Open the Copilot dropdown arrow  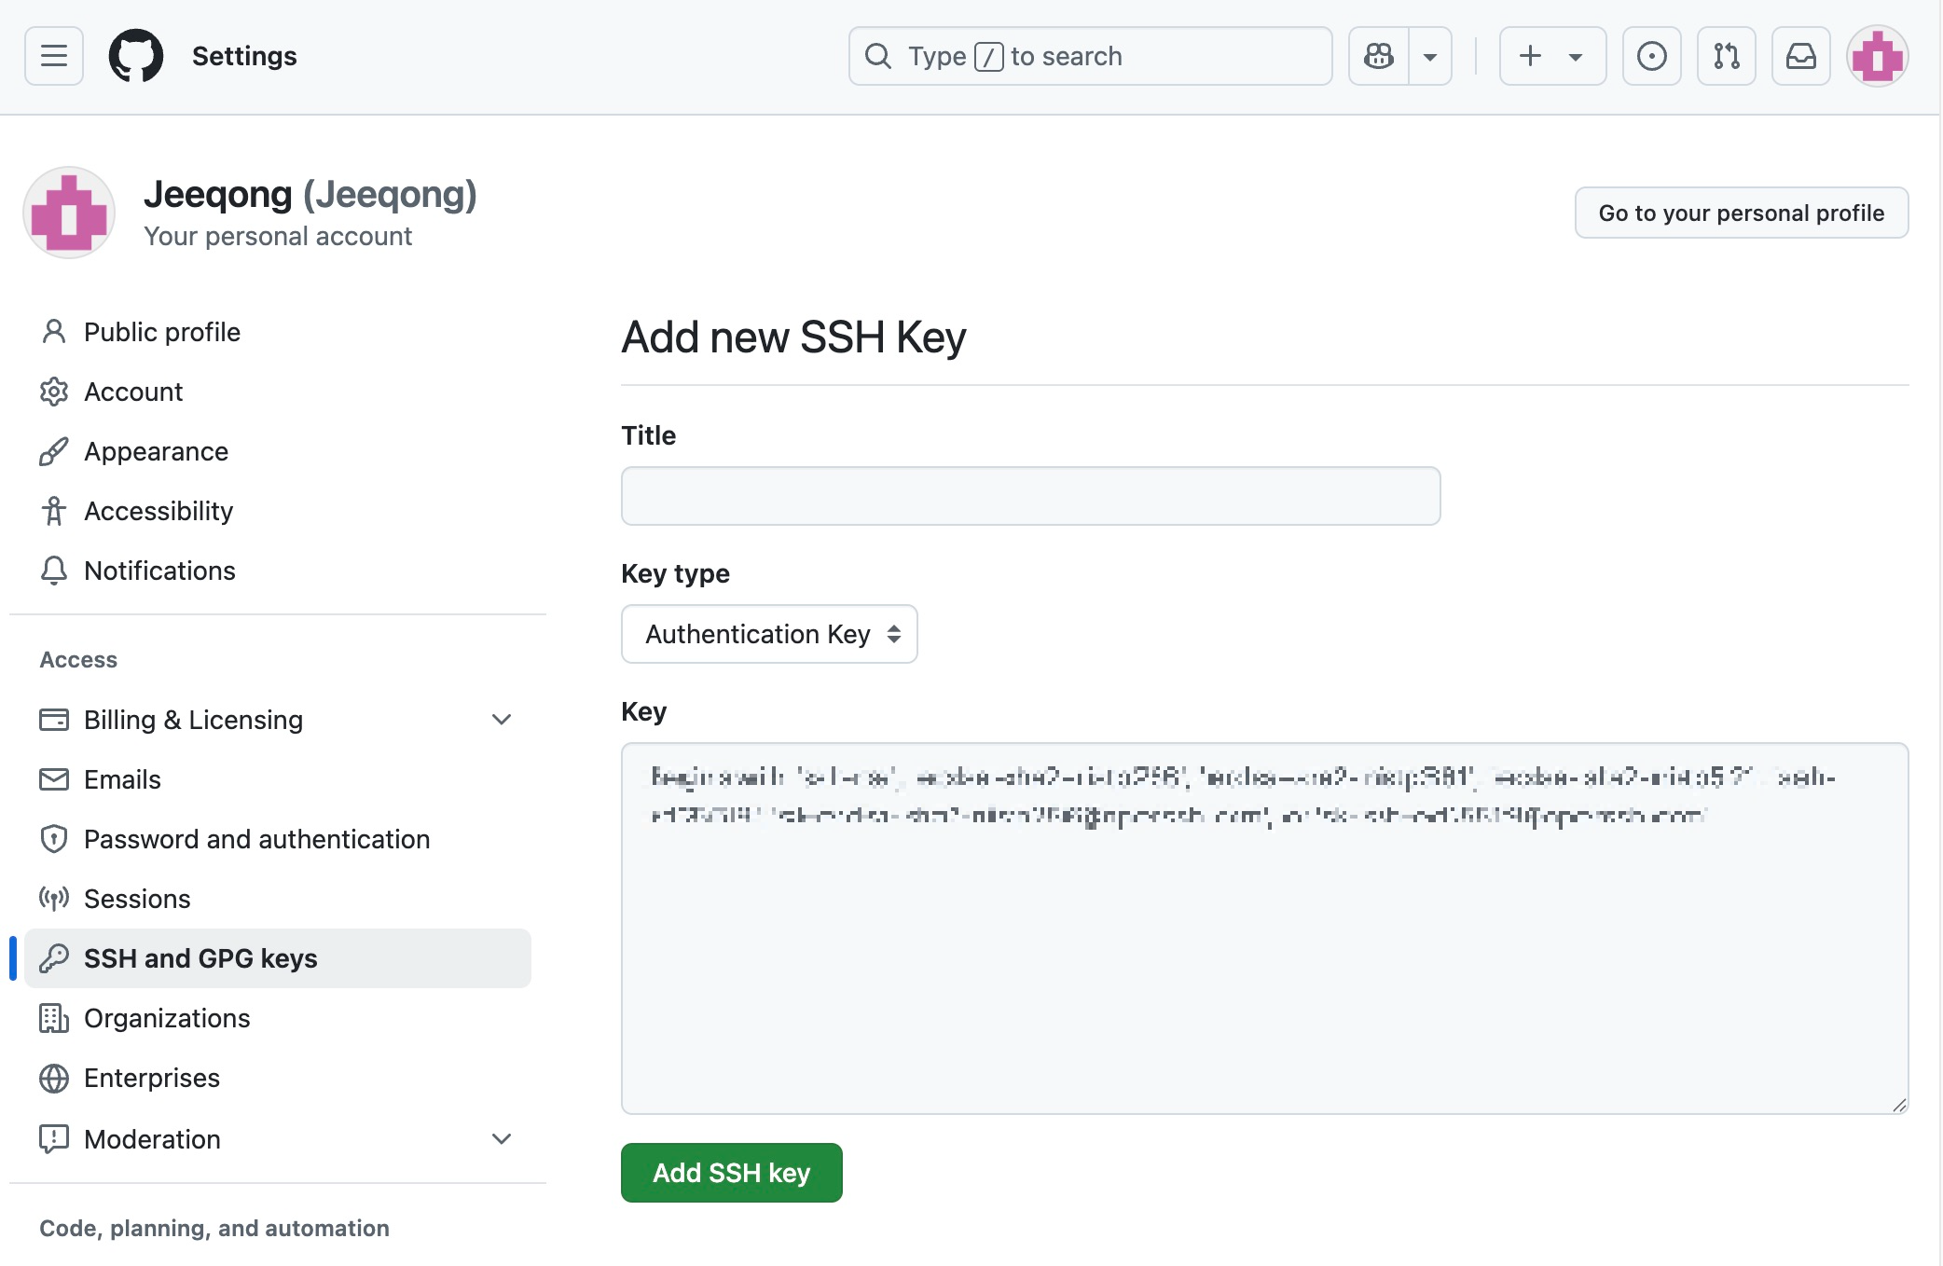[x=1429, y=56]
